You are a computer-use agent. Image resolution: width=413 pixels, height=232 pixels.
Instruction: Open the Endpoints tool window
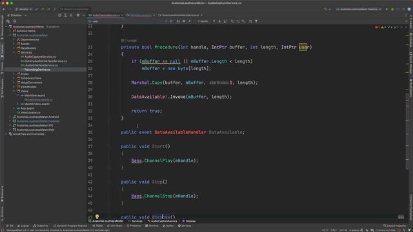coord(41,226)
